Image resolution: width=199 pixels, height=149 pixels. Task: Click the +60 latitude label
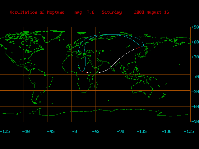click(x=195, y=42)
